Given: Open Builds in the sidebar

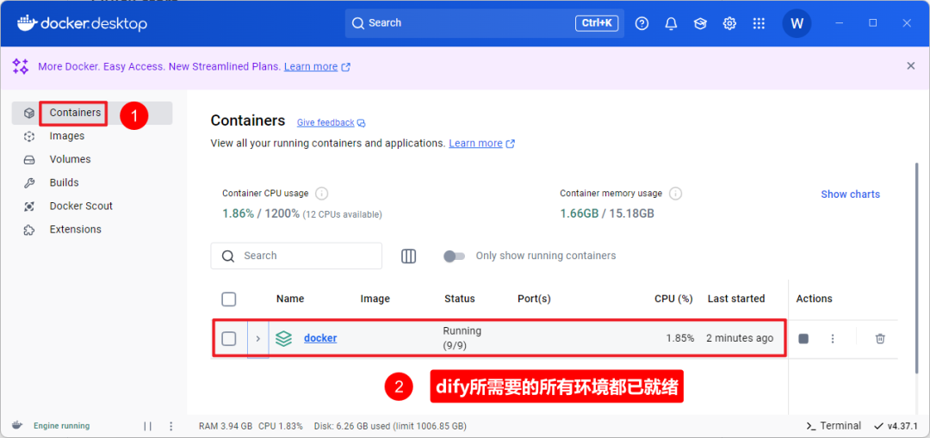Looking at the screenshot, I should pos(92,182).
